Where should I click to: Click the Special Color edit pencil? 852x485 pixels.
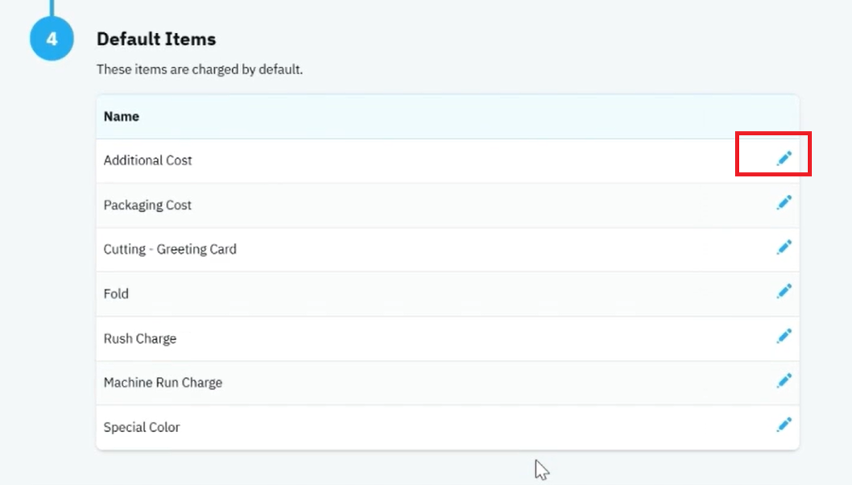[784, 425]
